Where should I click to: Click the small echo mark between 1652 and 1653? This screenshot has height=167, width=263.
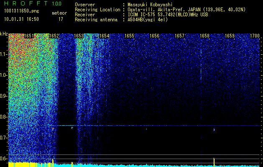[x=72, y=128]
